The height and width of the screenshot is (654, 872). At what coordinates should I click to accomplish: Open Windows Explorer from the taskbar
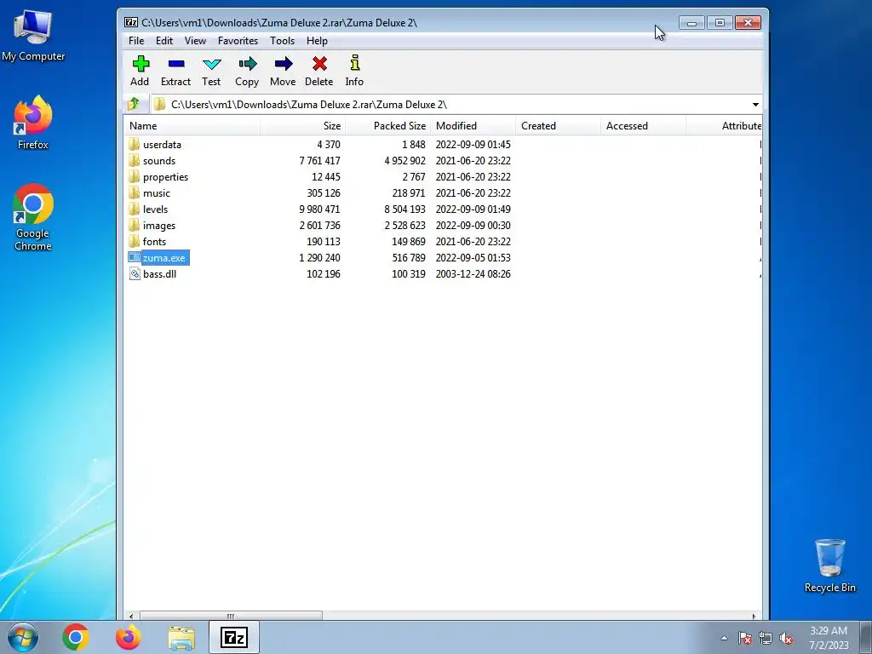pos(182,638)
